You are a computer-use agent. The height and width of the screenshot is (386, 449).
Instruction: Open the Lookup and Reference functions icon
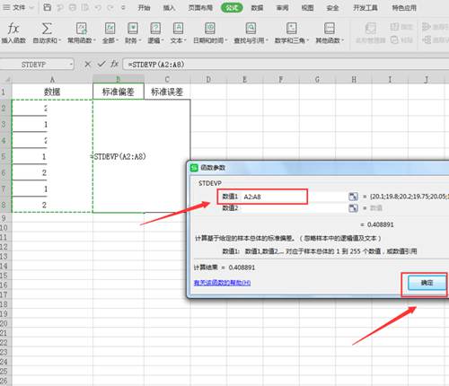[x=251, y=29]
